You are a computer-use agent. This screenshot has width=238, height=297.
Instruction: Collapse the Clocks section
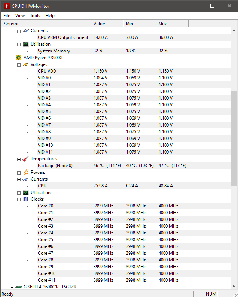pyautogui.click(x=19, y=200)
